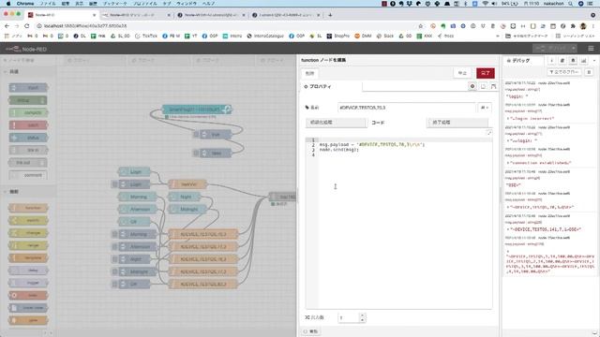Click the Chrome address bar
Image resolution: width=600 pixels, height=337 pixels.
point(226,26)
